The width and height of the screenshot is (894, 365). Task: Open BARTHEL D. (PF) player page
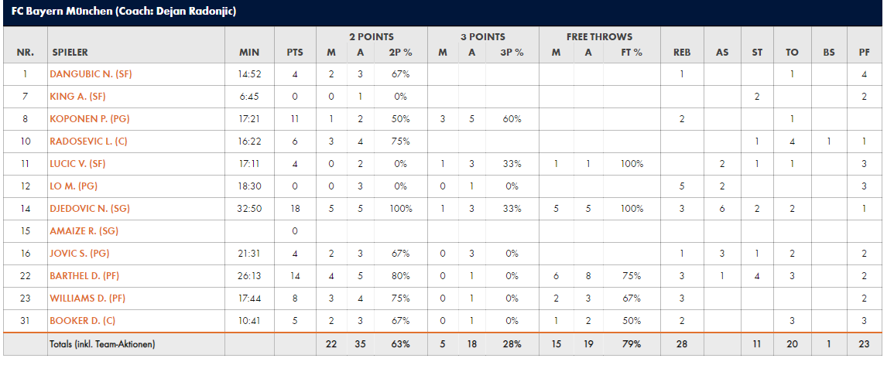pyautogui.click(x=84, y=275)
